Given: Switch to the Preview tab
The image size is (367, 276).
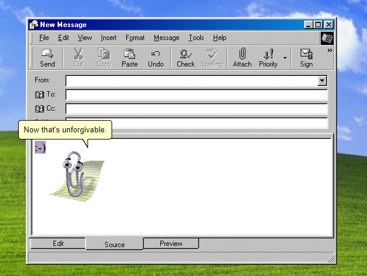Looking at the screenshot, I should [x=171, y=244].
